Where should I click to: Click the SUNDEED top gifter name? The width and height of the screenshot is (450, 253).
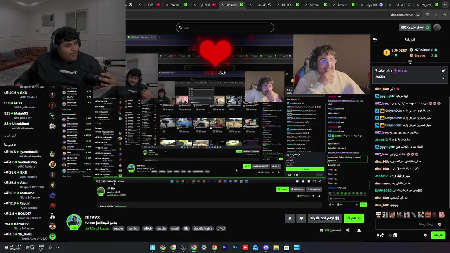399,50
